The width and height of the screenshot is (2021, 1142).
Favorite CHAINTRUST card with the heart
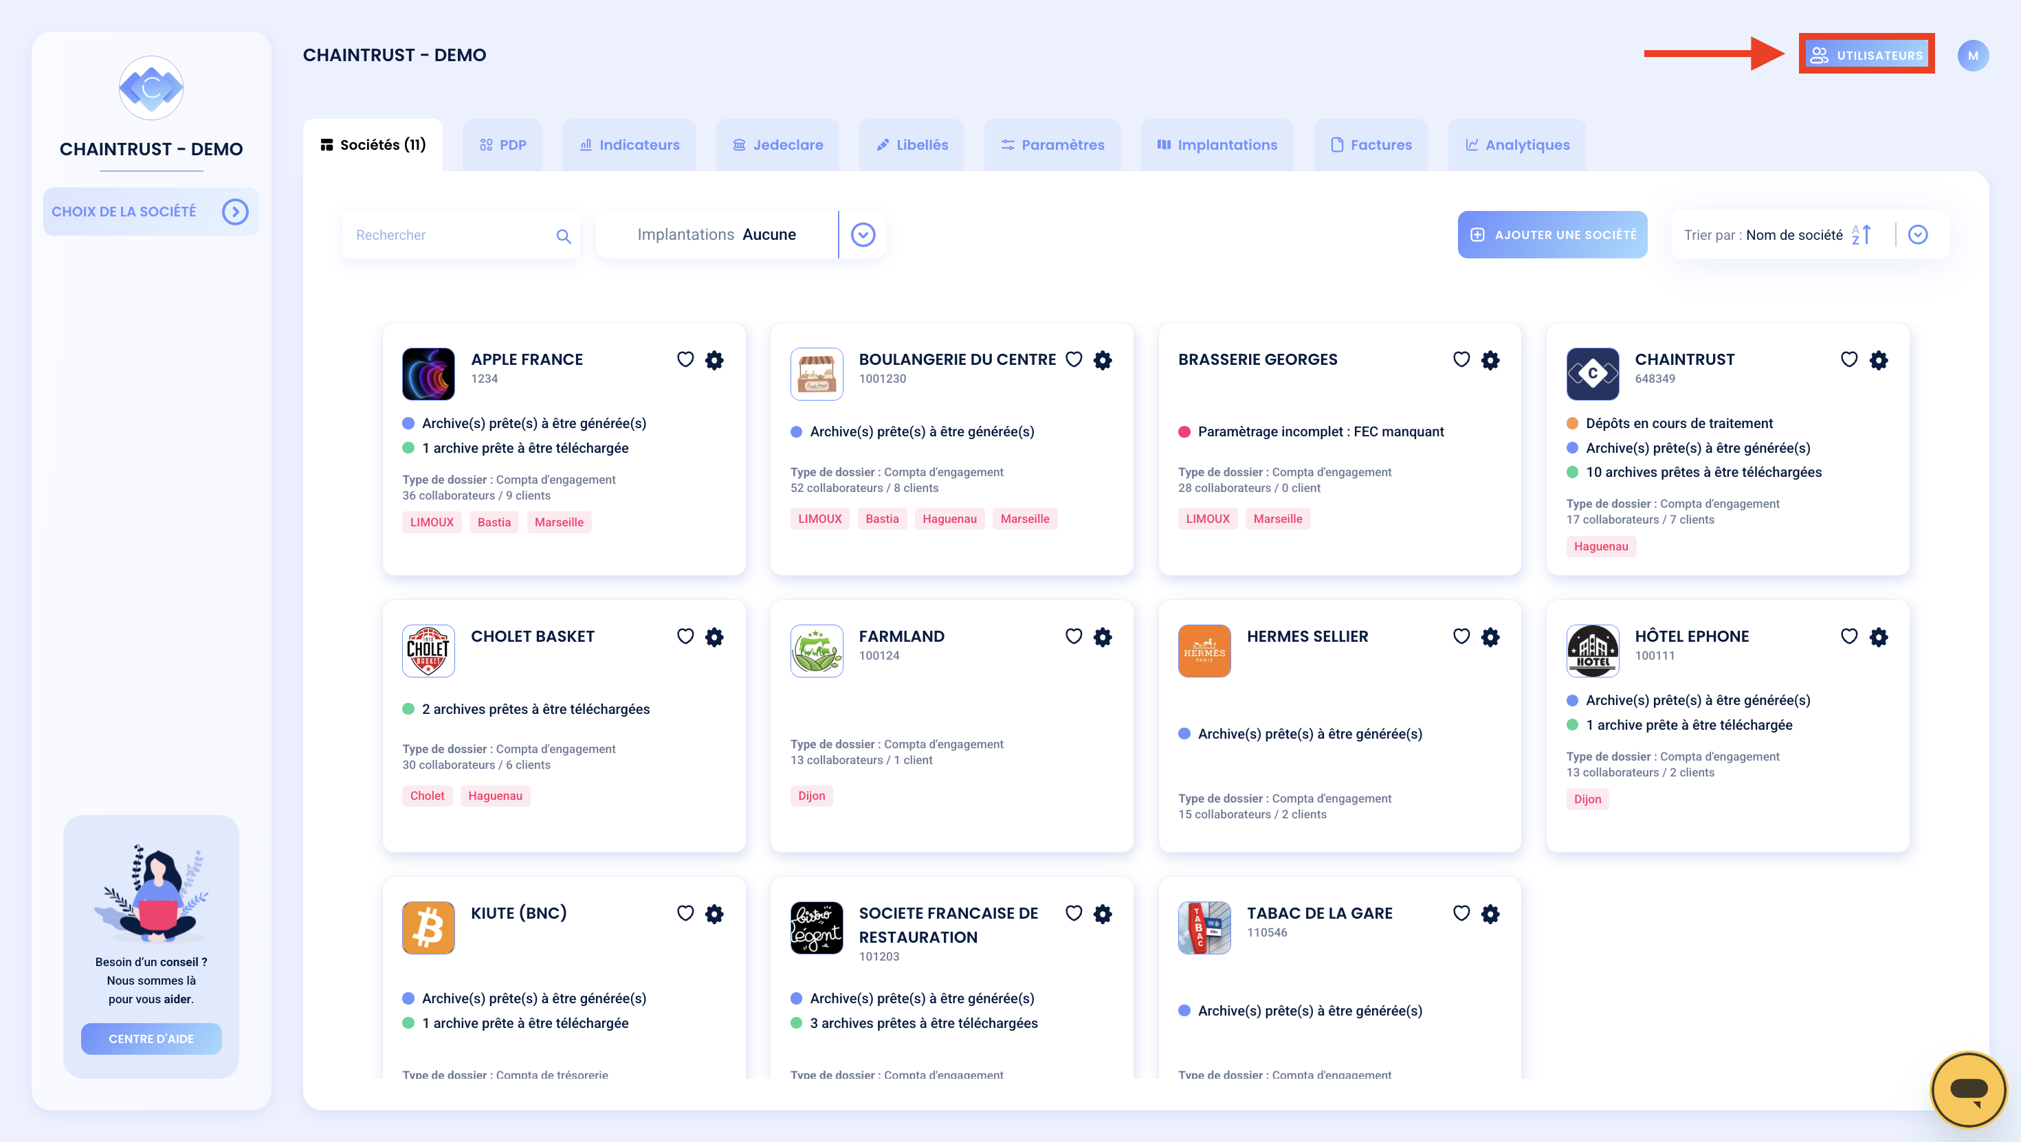coord(1849,359)
